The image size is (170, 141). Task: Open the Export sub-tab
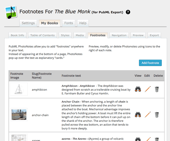click(154, 35)
